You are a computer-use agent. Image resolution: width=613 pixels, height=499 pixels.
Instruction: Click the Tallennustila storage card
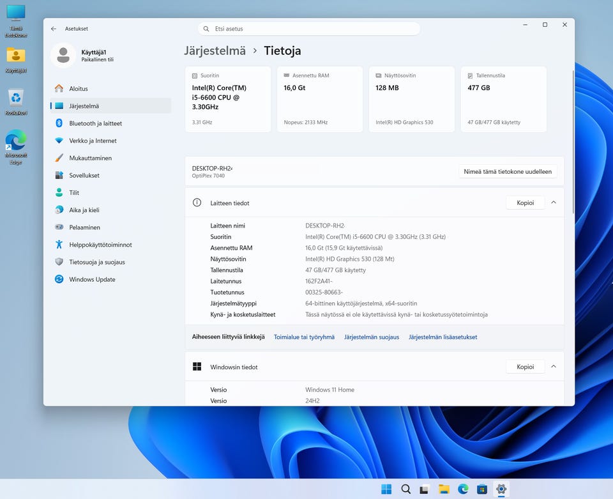[x=504, y=99]
